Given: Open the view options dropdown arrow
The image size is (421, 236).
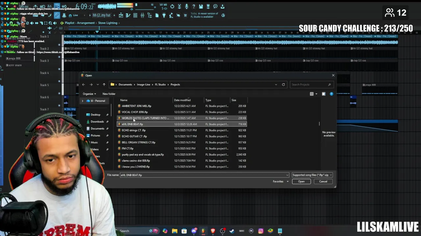Looking at the screenshot, I should 316,94.
